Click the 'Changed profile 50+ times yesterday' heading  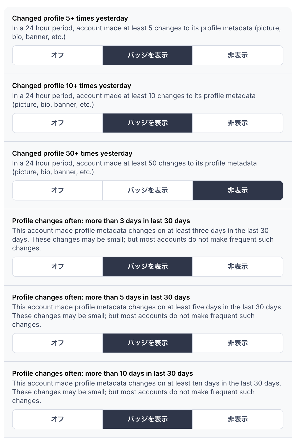click(72, 153)
